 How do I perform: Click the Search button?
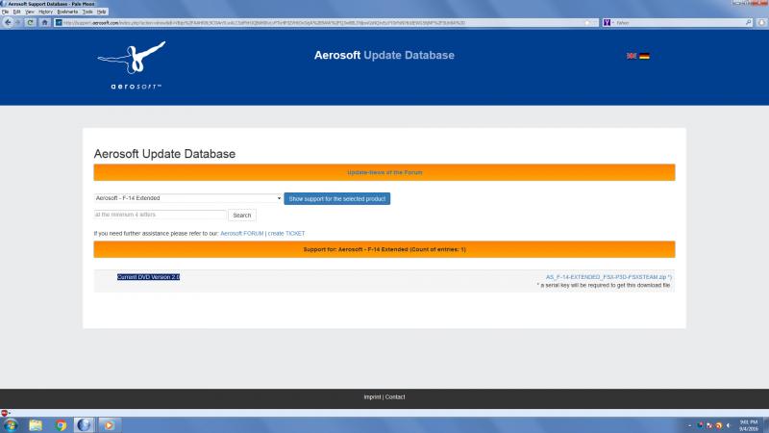coord(242,215)
